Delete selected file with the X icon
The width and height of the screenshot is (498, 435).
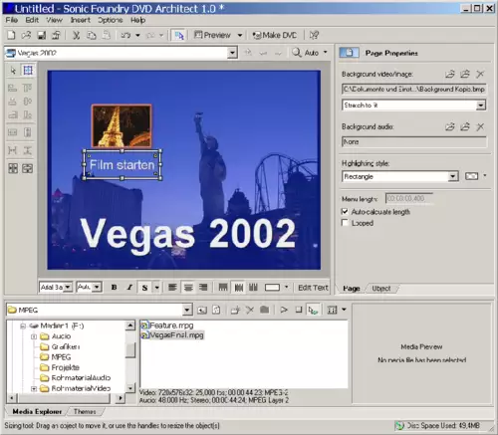point(250,310)
